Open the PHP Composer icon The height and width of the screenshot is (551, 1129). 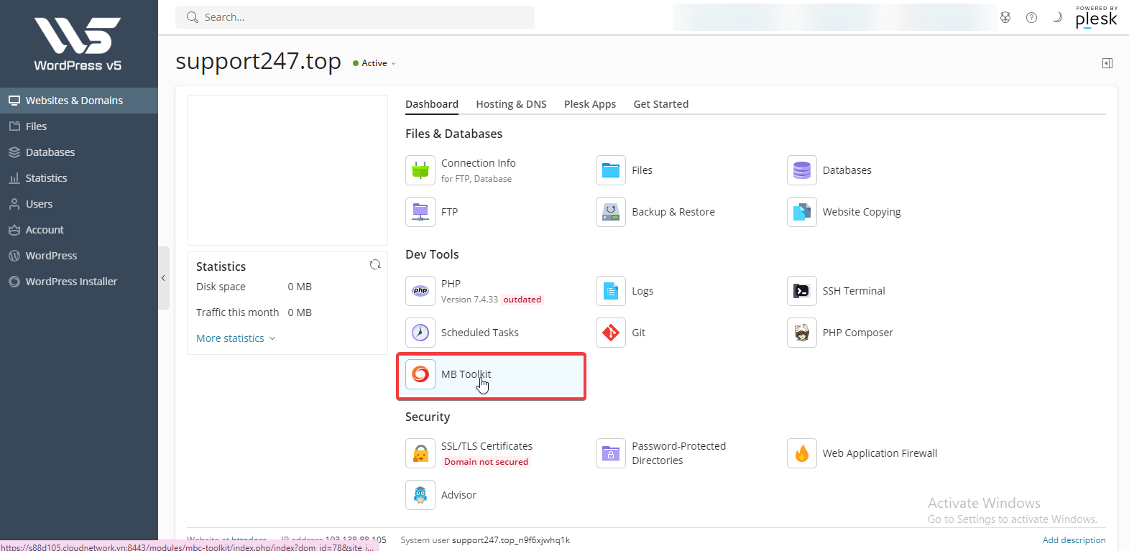pyautogui.click(x=802, y=333)
